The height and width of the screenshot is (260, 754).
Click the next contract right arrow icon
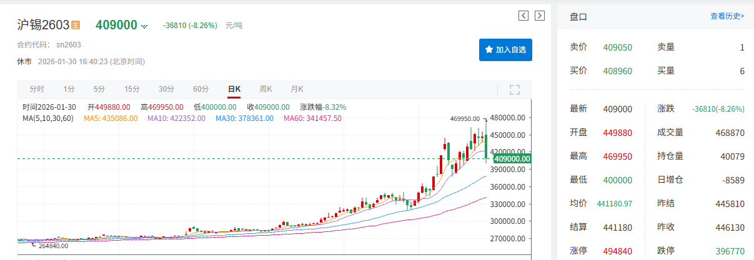[540, 16]
